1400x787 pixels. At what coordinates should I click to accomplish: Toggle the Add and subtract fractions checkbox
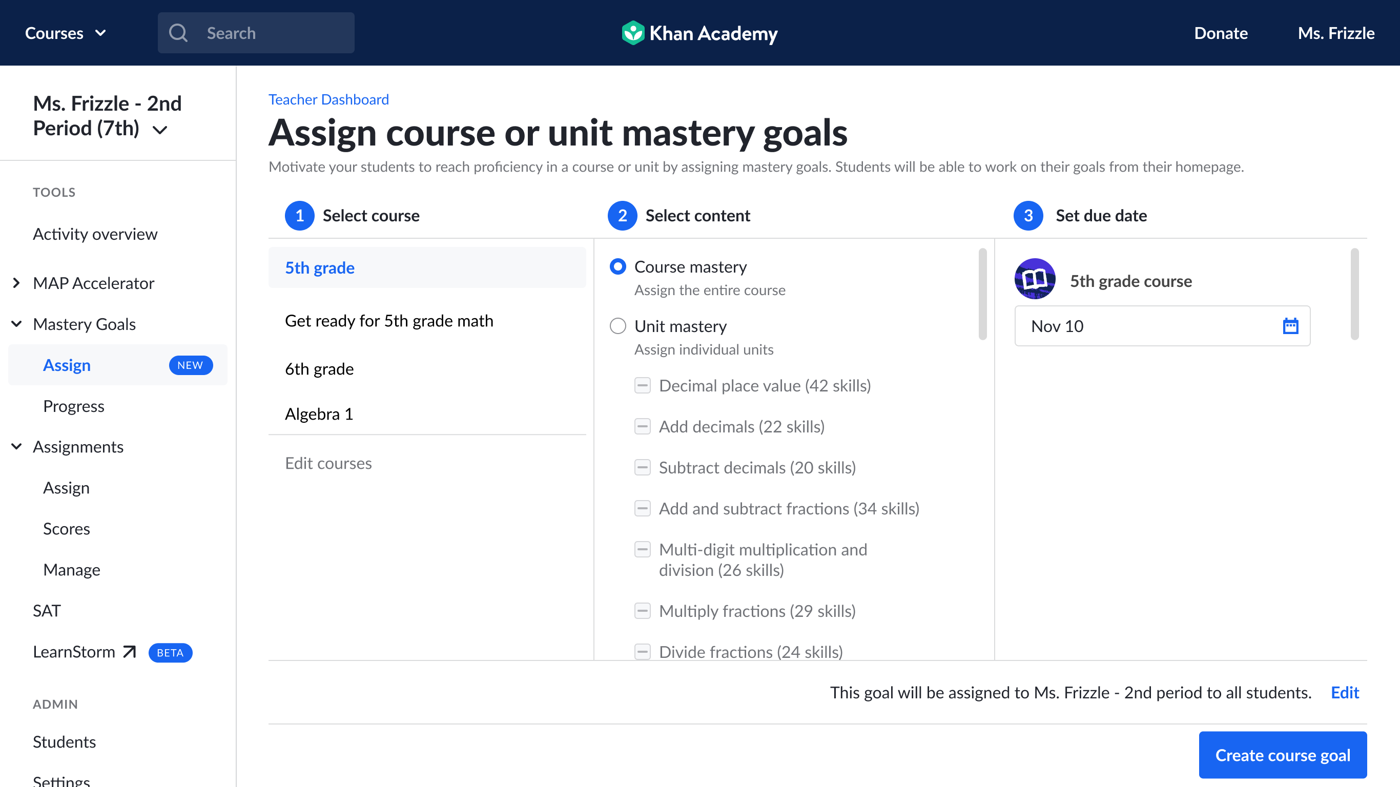tap(643, 509)
